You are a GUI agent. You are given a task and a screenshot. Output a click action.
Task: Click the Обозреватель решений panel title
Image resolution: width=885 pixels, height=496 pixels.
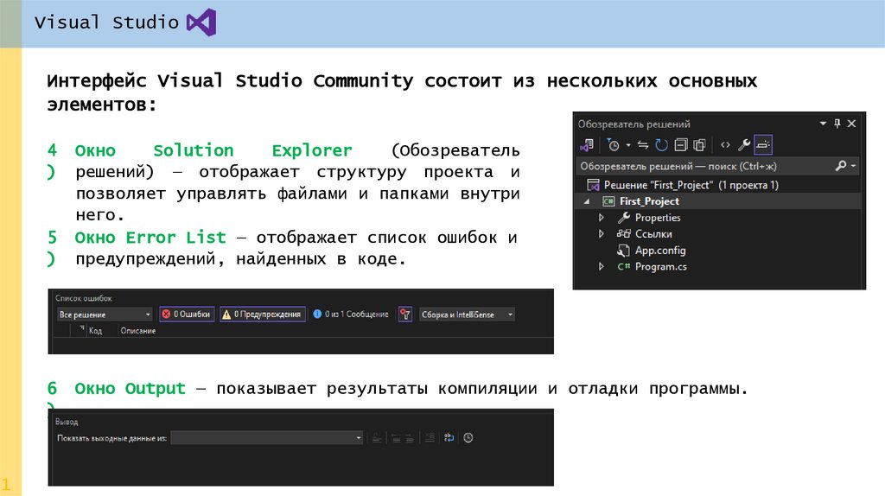[x=634, y=124]
